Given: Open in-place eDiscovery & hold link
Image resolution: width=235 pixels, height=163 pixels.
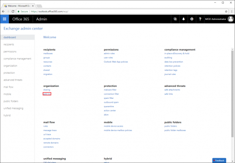Looking at the screenshot, I should (x=177, y=53).
